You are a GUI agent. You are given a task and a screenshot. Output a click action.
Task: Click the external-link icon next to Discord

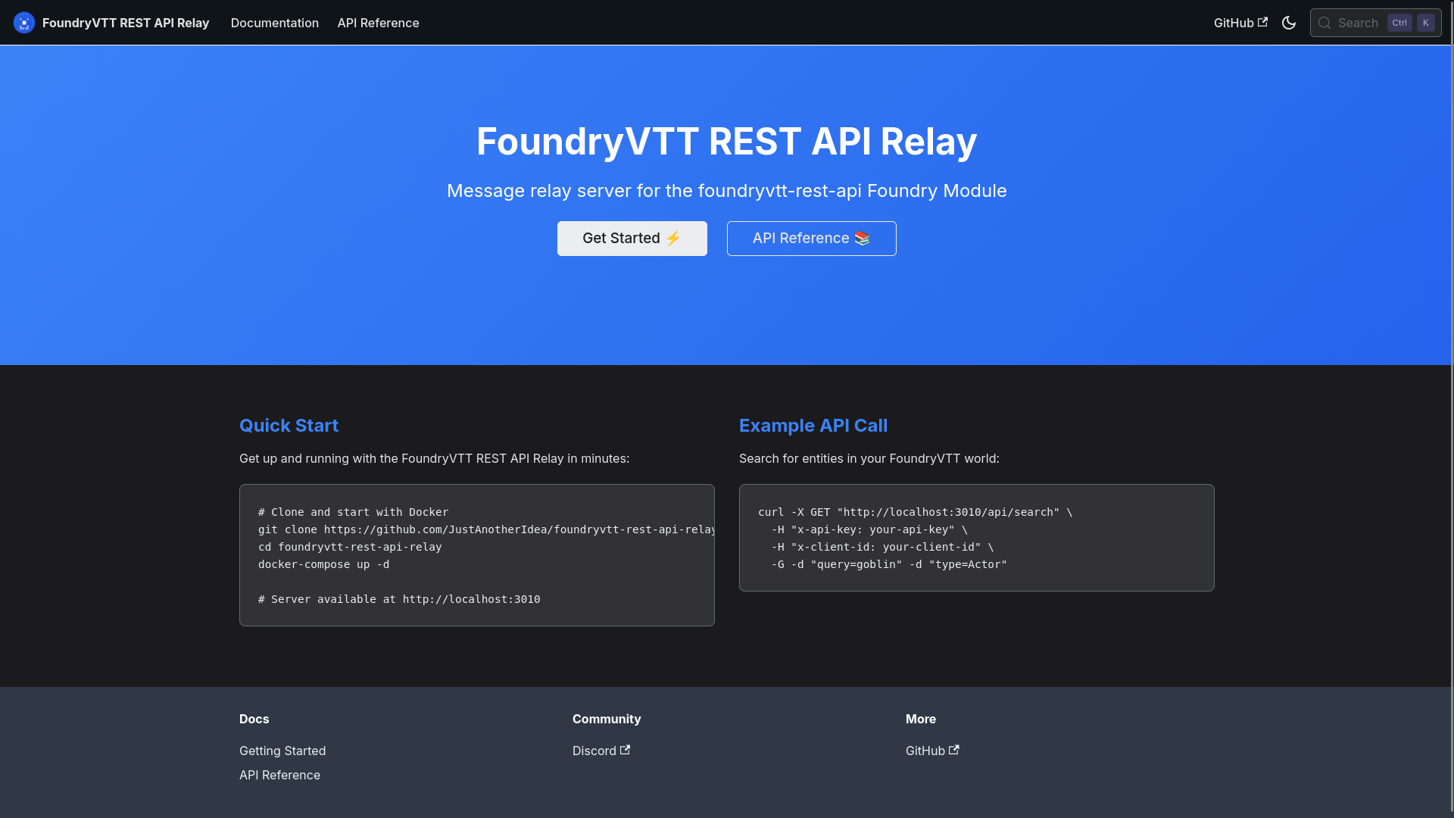point(624,750)
